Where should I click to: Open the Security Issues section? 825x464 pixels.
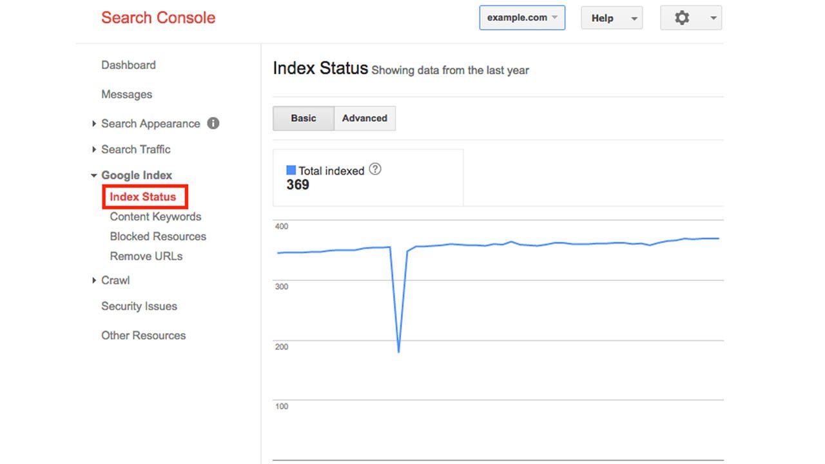coord(139,306)
